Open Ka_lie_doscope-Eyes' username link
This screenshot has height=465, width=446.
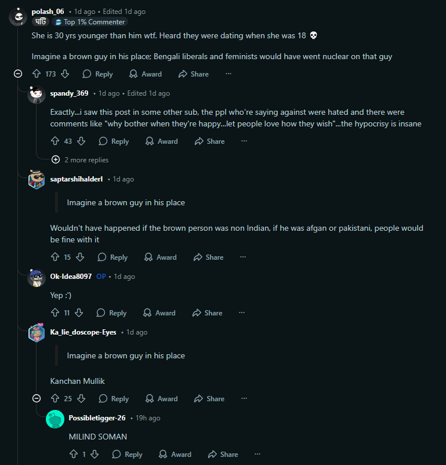pos(83,332)
